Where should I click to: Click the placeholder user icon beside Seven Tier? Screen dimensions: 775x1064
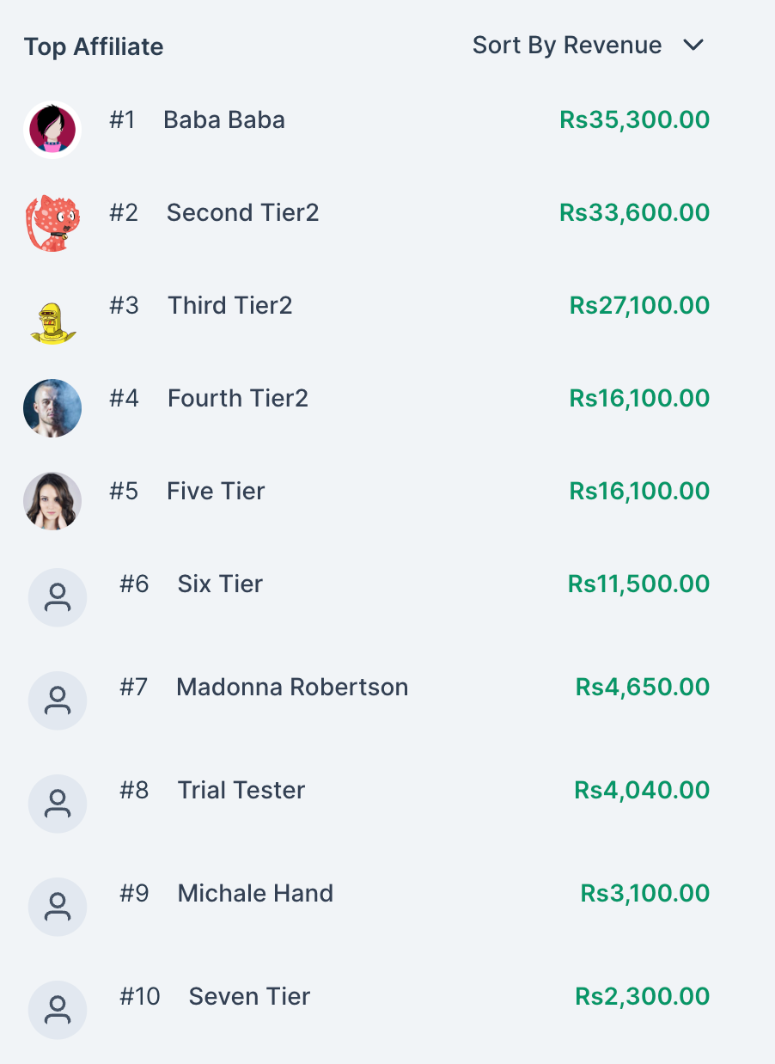(x=58, y=1010)
